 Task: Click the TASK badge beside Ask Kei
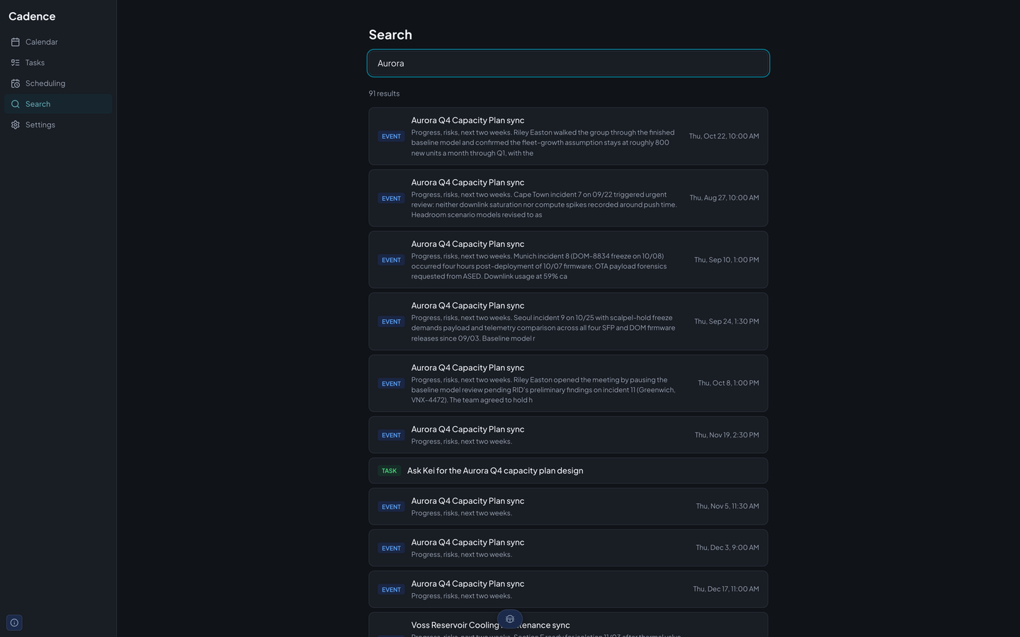[389, 471]
